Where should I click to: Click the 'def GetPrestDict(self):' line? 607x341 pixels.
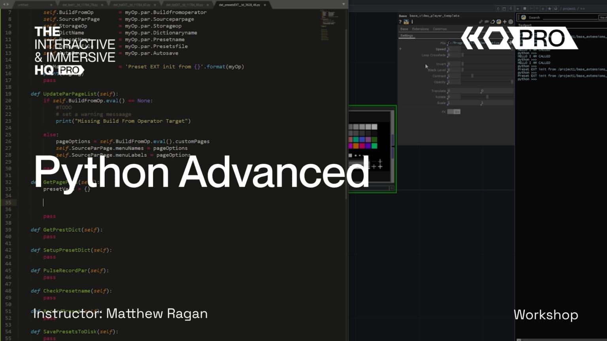66,230
